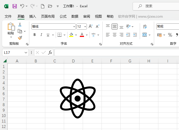This screenshot has width=179, height=130.
Task: Open the font size dropdown
Action: pos(85,27)
